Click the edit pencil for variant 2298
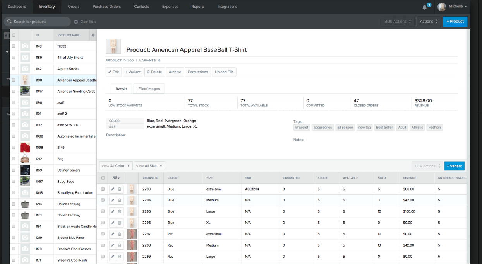 113,245
